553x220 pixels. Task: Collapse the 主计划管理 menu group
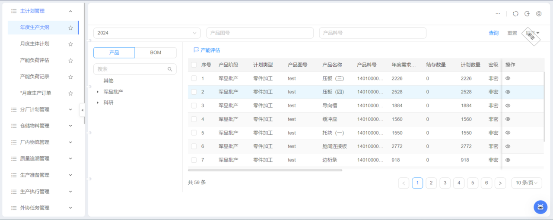(x=70, y=11)
